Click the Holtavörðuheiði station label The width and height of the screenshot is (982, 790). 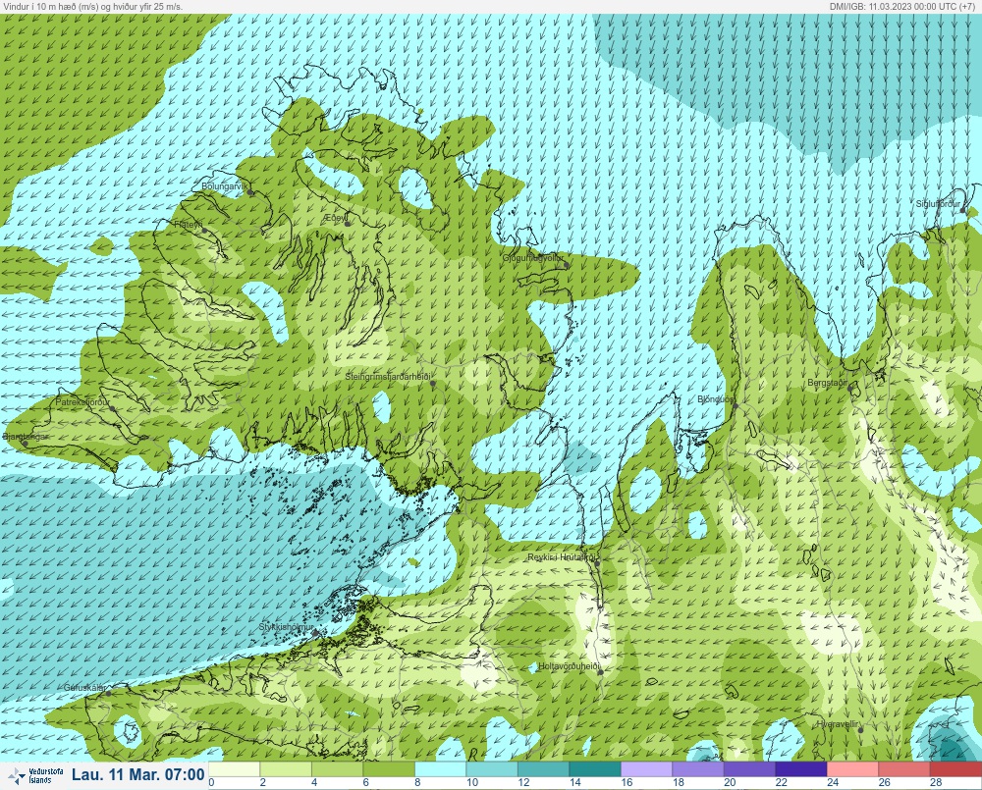tap(570, 666)
